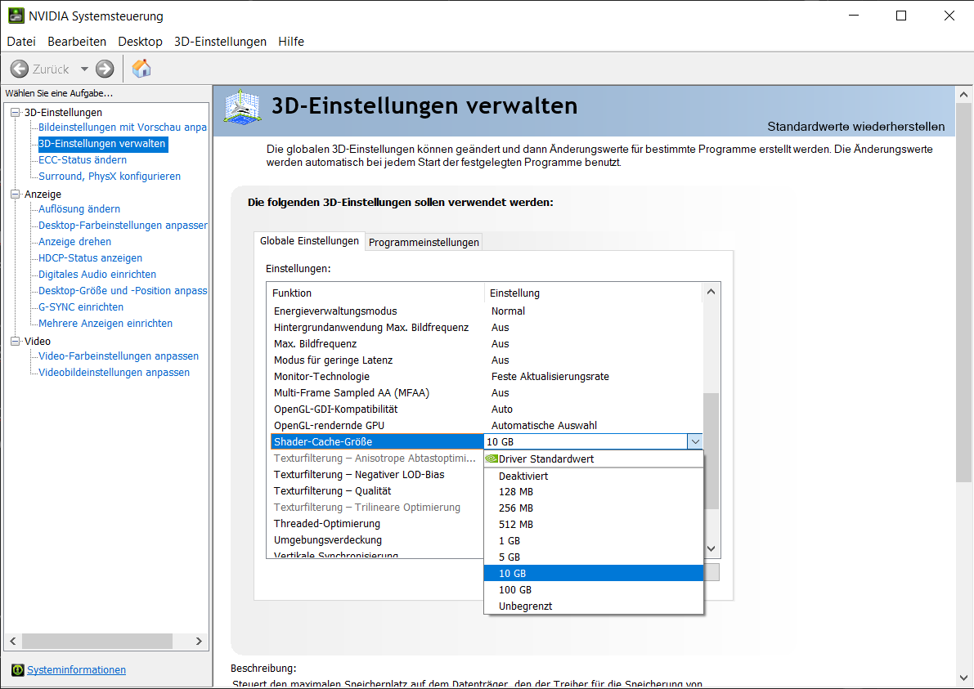
Task: Click the NVIDIA logo in the title bar
Action: pyautogui.click(x=16, y=16)
